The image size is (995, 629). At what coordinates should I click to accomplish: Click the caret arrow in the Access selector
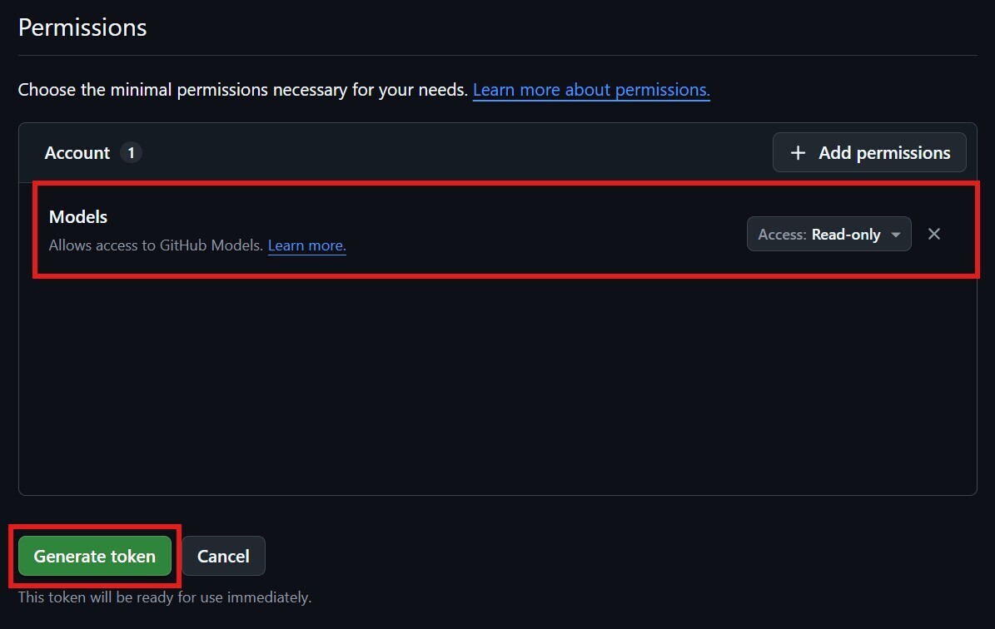[896, 235]
